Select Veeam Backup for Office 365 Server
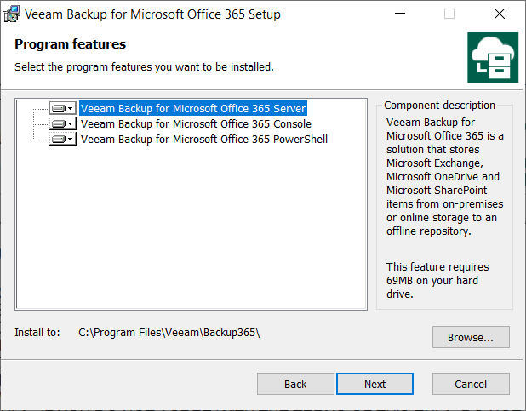 pos(192,109)
